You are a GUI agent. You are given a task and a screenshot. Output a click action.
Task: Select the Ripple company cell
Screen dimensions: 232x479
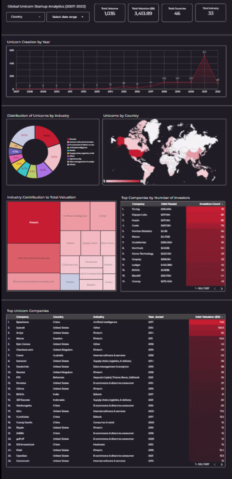point(20,428)
